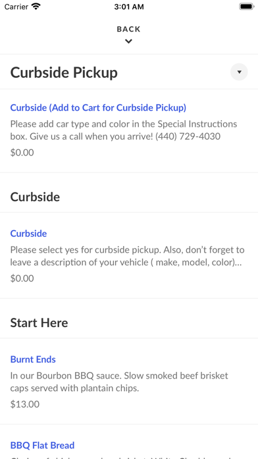Tap the 3:01 AM clock
Screen dimensions: 258x459
[129, 7]
